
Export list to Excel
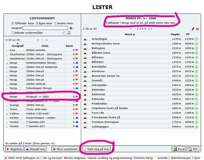click(x=179, y=149)
